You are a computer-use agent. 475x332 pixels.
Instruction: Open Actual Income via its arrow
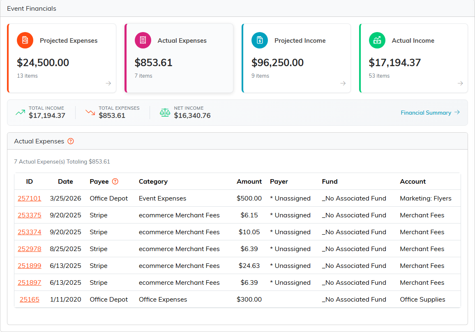[460, 83]
